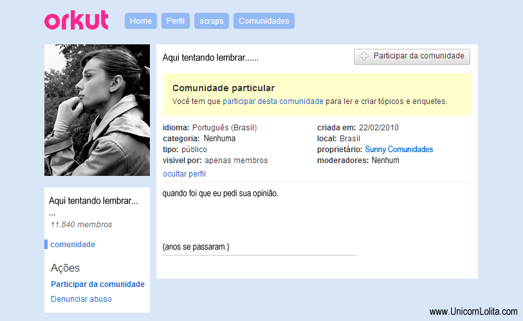The width and height of the screenshot is (523, 321).
Task: Click the 'apenas membros' visibility value
Action: point(236,160)
